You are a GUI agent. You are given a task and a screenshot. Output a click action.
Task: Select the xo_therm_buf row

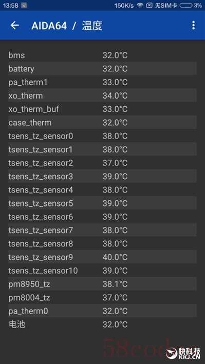point(103,109)
